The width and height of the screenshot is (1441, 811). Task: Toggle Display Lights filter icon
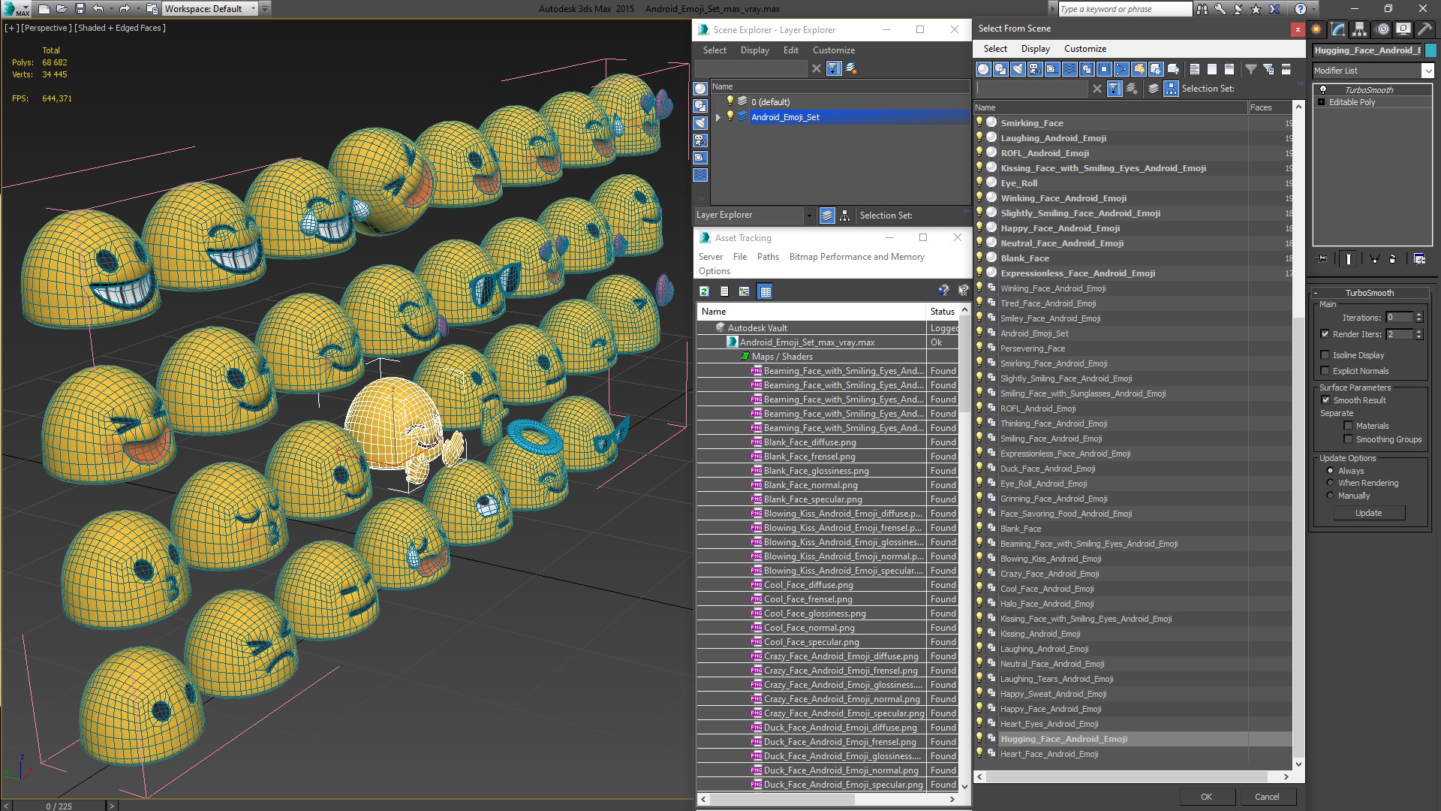[1018, 69]
